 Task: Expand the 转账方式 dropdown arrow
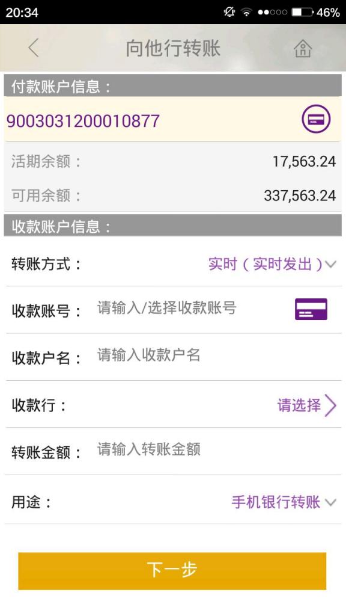pos(331,265)
